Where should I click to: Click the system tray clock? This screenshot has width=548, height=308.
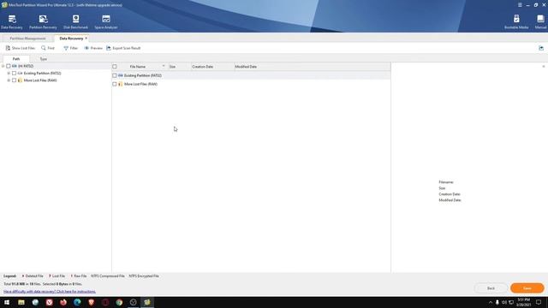[523, 302]
